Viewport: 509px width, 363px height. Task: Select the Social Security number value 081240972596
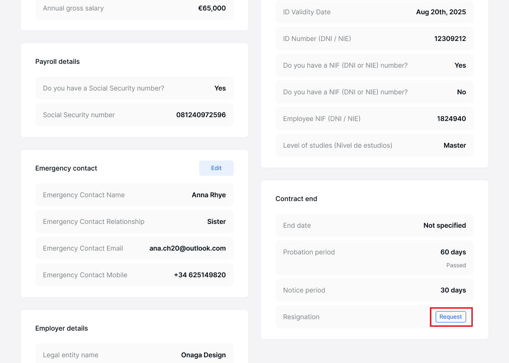(x=201, y=115)
